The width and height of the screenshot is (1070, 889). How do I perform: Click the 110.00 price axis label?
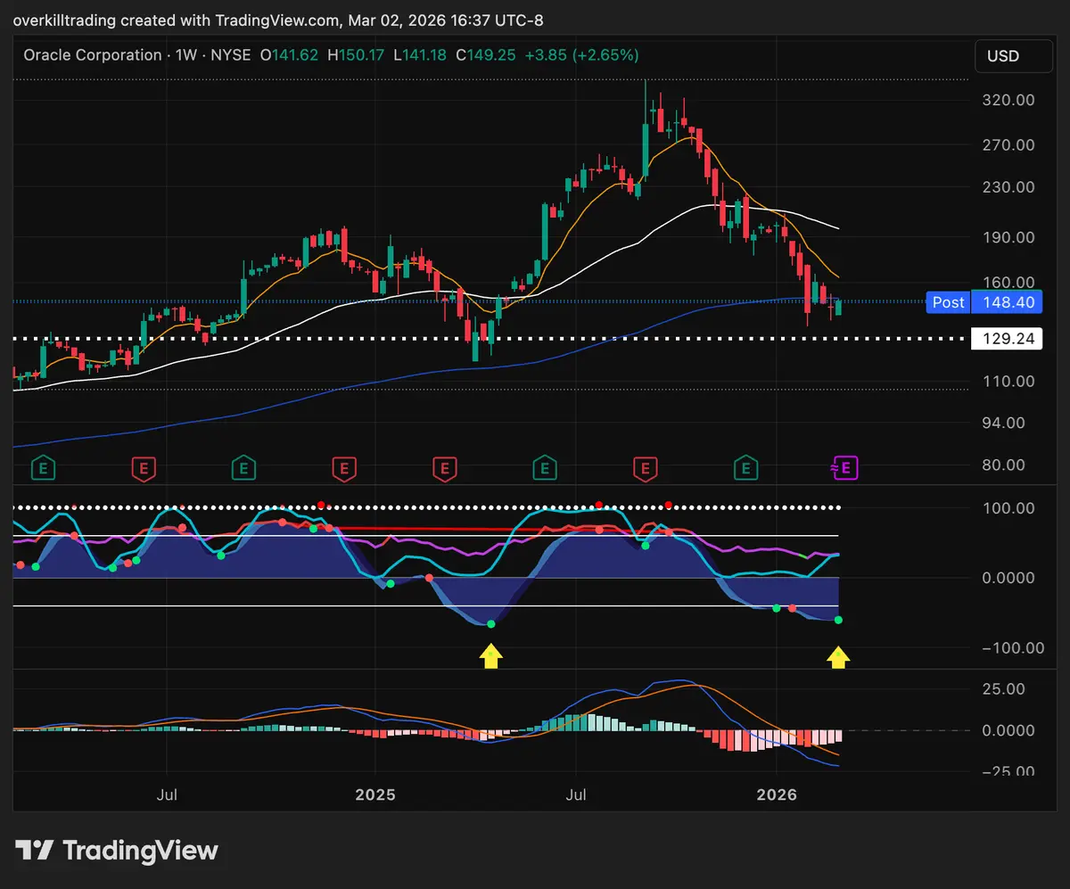[1008, 381]
